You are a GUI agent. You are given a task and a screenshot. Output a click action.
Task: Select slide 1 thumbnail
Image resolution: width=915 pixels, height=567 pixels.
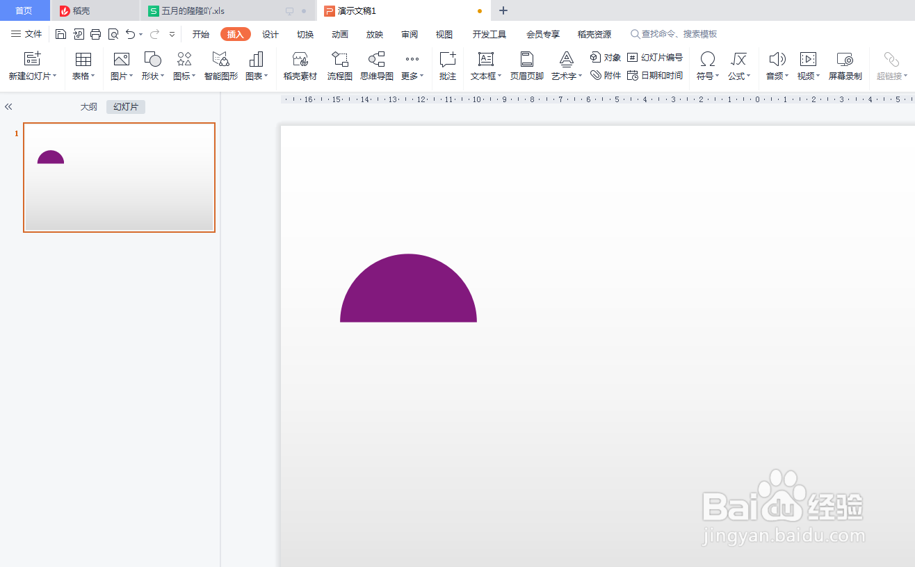[x=119, y=177]
